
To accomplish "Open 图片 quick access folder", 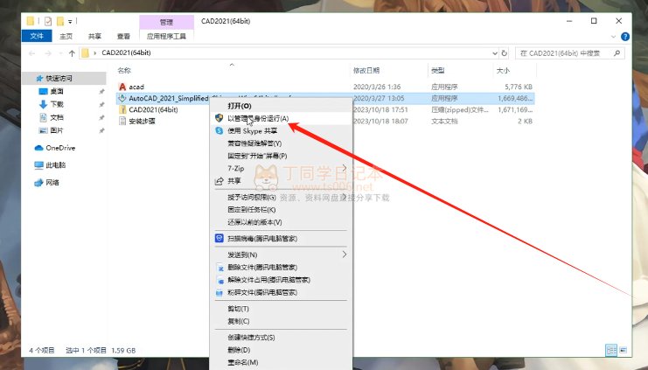I will click(x=51, y=130).
